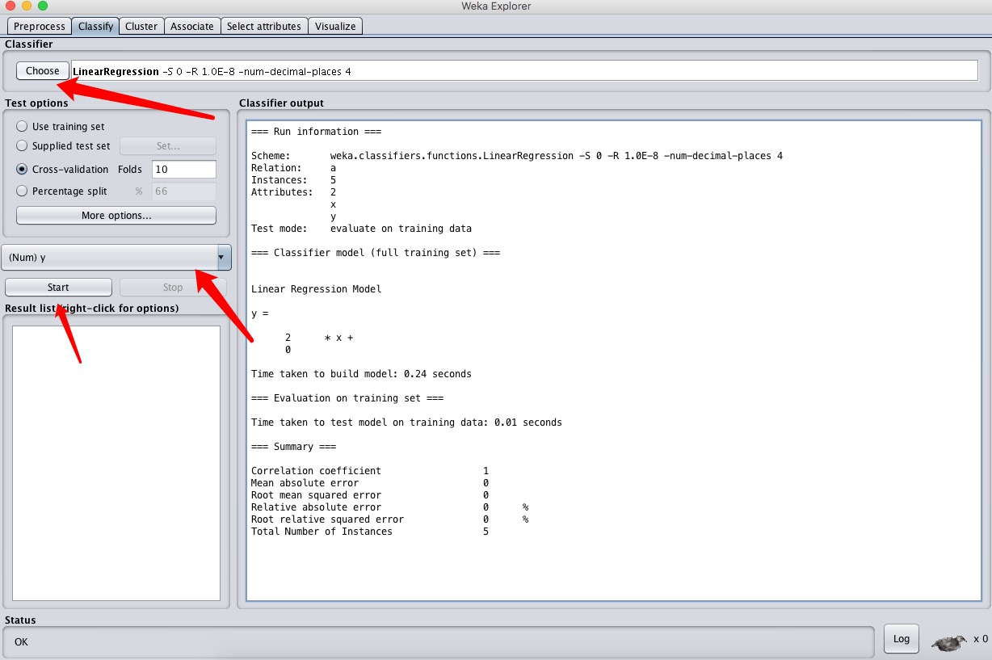Viewport: 992px width, 660px height.
Task: Click the 'Linear Regression Model' text
Action: (x=316, y=289)
